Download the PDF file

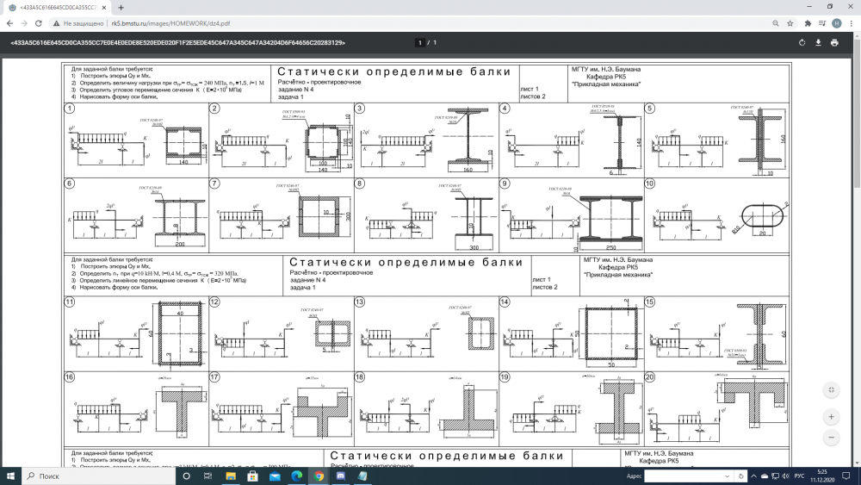coord(818,42)
